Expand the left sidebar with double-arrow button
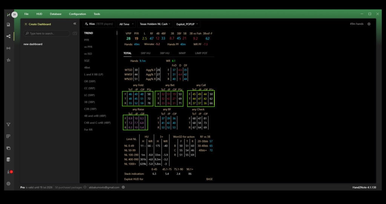 [14, 14]
